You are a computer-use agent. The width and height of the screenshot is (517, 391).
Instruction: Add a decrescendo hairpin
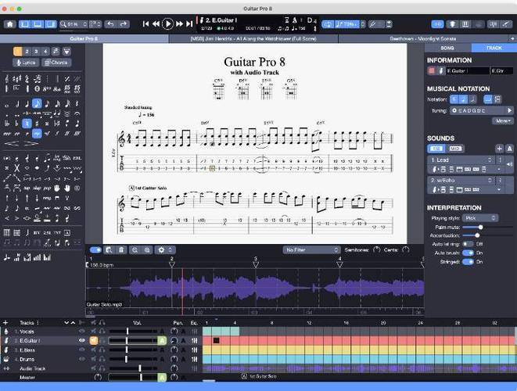(x=31, y=143)
